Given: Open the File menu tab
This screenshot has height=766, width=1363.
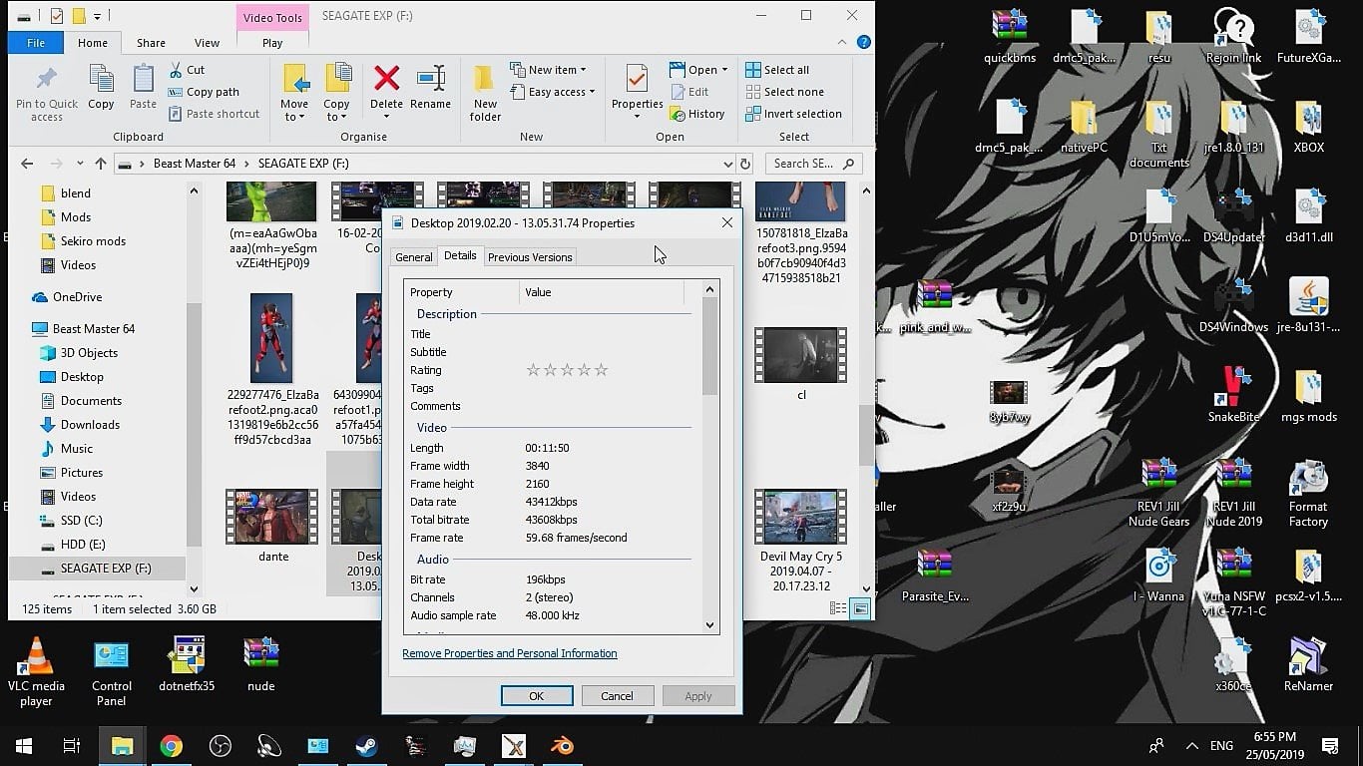Looking at the screenshot, I should (x=36, y=43).
